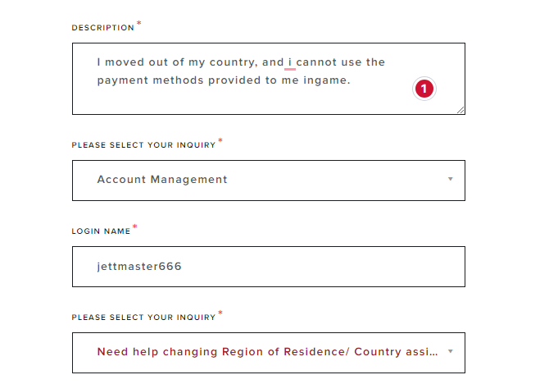The image size is (558, 384).
Task: Click the LOGIN NAME field label
Action: pos(101,231)
